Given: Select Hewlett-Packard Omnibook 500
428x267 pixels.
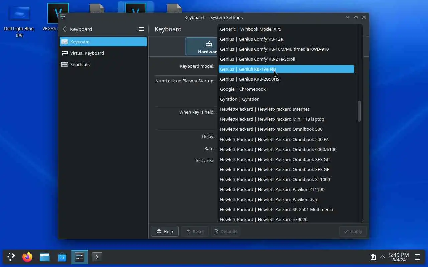Looking at the screenshot, I should click(287, 129).
